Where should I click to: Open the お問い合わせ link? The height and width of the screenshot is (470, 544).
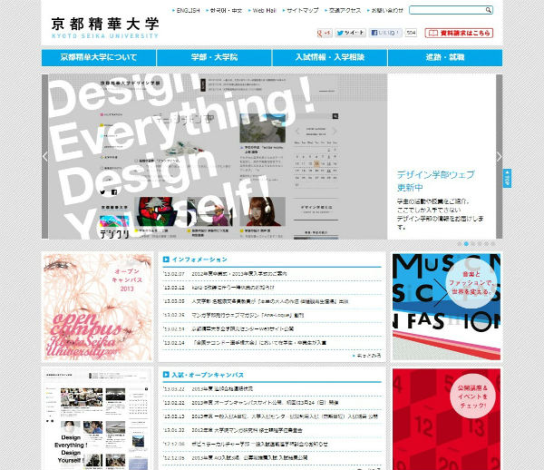pos(385,10)
